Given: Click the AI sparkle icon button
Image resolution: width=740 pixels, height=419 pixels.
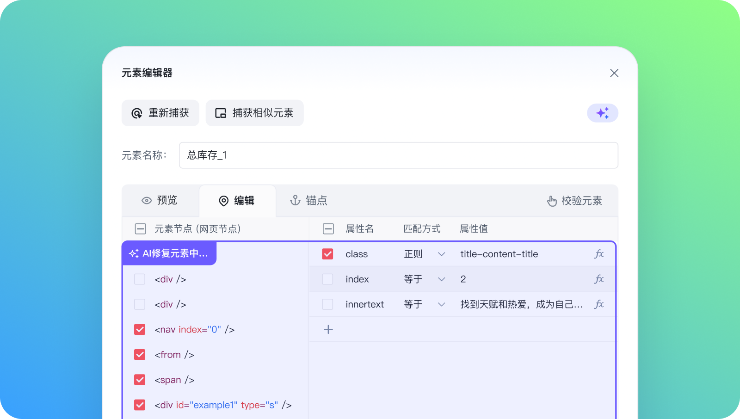Looking at the screenshot, I should pos(602,113).
